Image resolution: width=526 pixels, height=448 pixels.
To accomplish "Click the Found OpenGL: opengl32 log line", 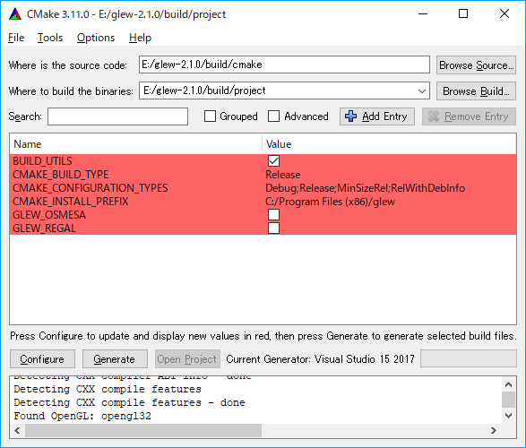I will coord(82,416).
